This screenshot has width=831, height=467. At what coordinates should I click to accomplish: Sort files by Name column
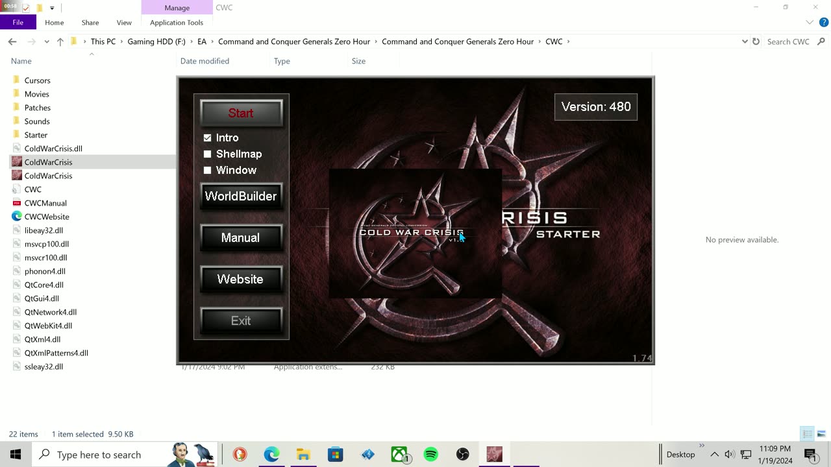point(21,61)
